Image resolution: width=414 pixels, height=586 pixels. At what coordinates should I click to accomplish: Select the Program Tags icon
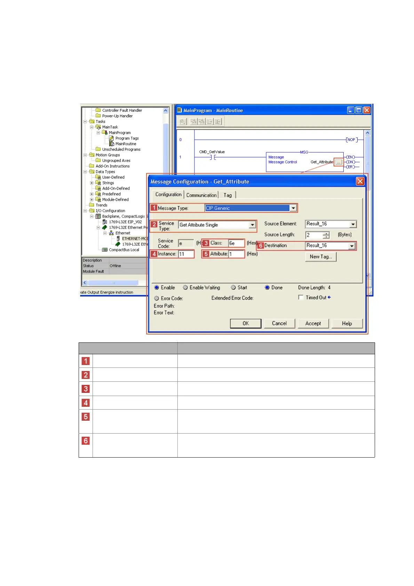[x=111, y=138]
